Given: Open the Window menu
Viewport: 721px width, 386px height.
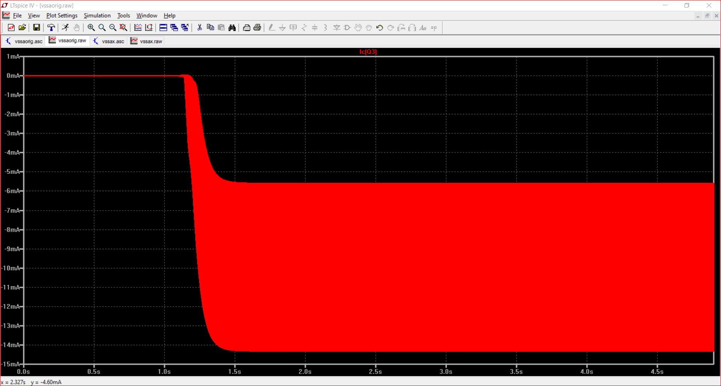Looking at the screenshot, I should tap(146, 15).
